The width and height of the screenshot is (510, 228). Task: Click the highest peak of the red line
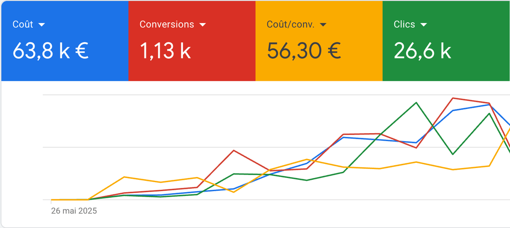453,98
